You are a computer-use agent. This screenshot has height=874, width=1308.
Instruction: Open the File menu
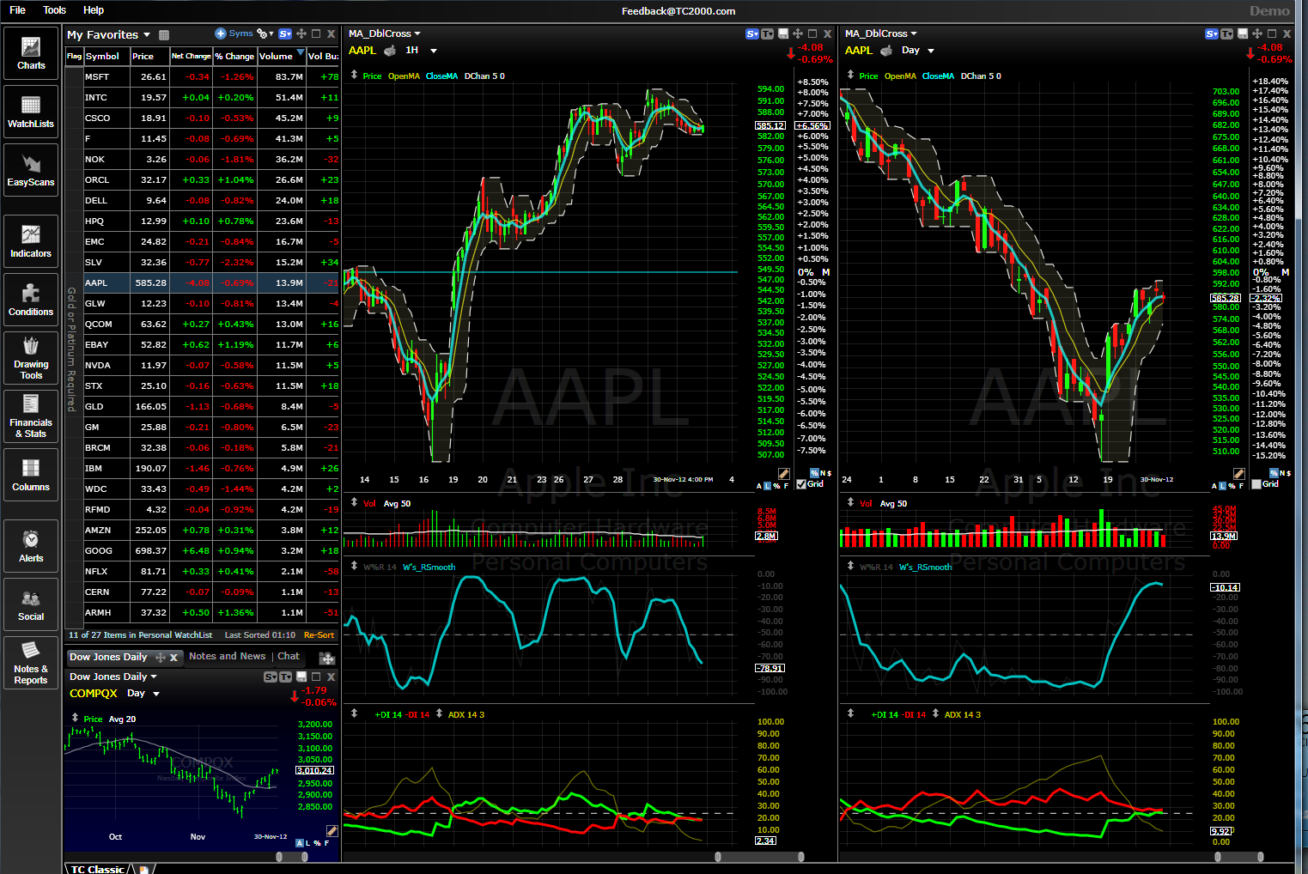pos(17,10)
